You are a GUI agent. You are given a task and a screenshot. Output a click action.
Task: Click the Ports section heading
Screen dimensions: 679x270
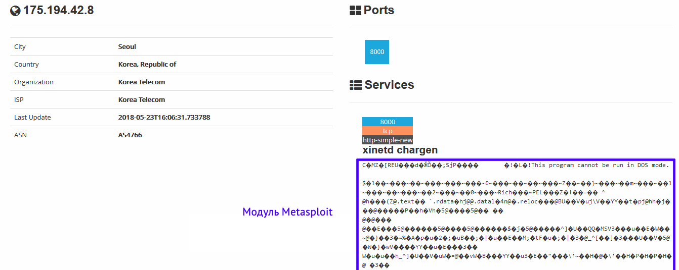pos(379,11)
